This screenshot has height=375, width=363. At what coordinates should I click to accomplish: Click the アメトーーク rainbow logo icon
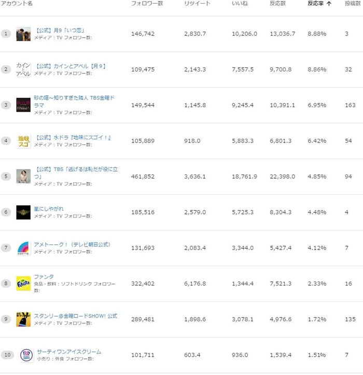[x=23, y=248]
